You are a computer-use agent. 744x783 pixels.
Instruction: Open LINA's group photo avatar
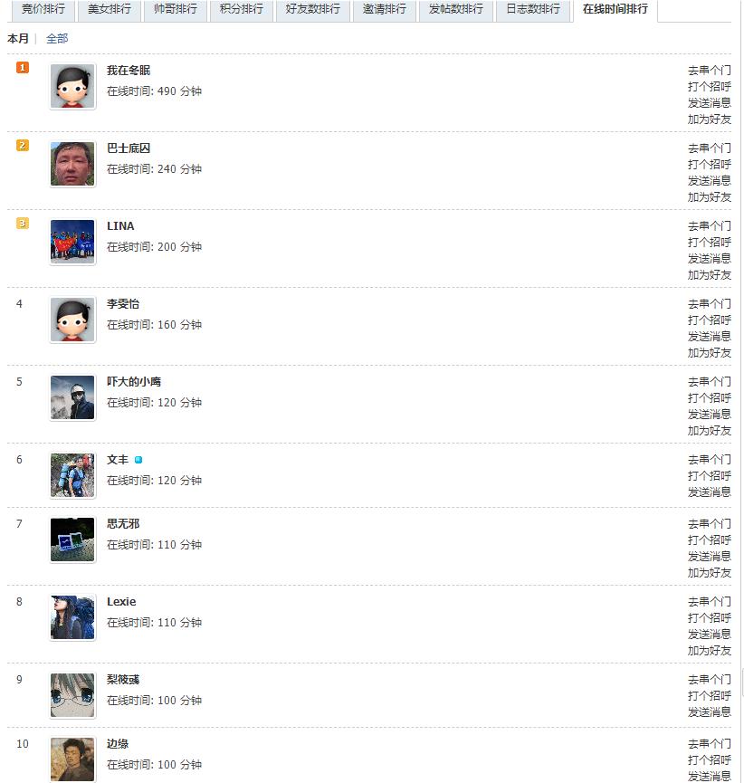[x=72, y=242]
